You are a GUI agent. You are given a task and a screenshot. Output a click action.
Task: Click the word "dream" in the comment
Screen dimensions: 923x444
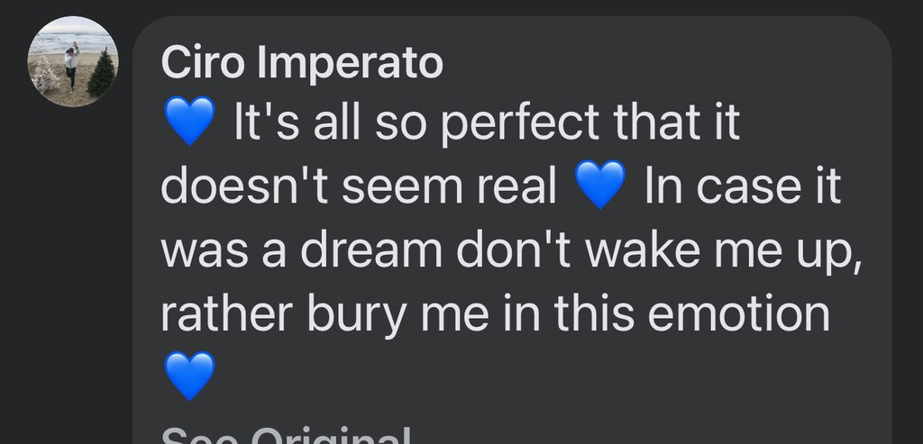[x=374, y=250]
